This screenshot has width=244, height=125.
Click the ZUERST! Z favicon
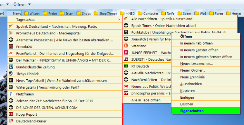(x=126, y=59)
